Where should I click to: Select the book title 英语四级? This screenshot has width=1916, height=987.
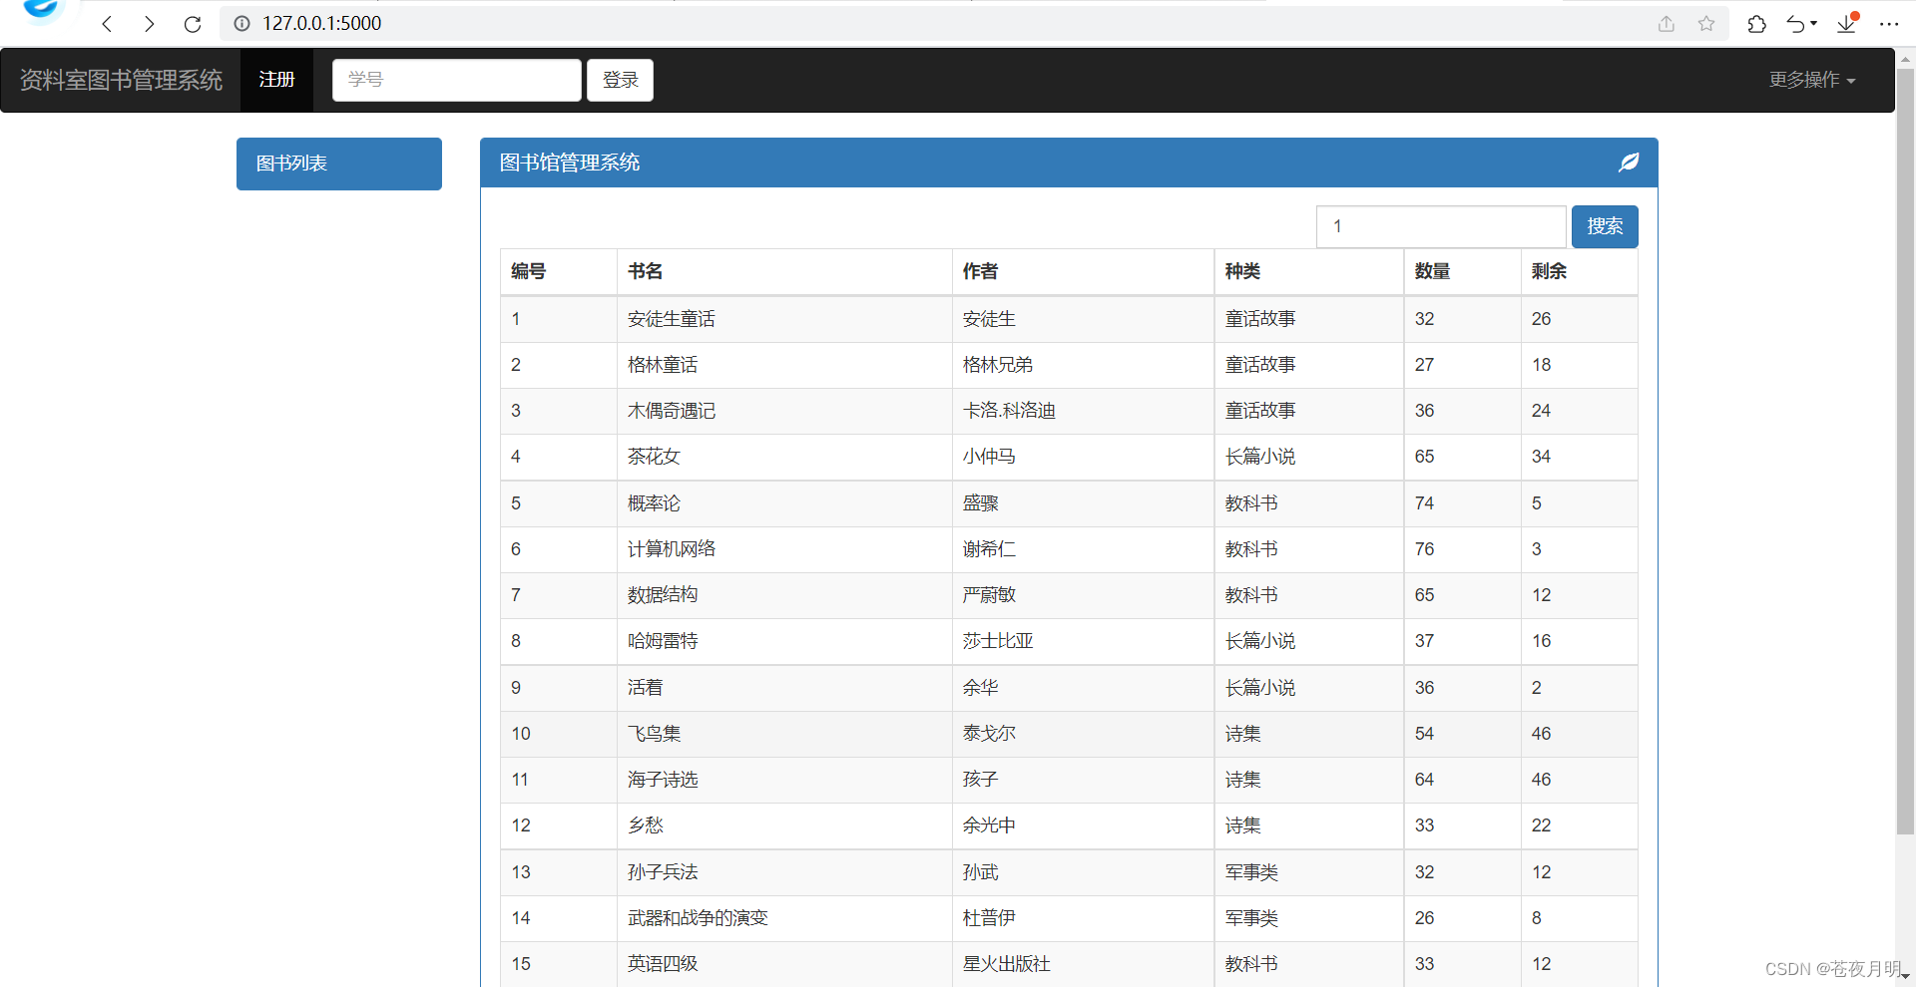pyautogui.click(x=663, y=964)
